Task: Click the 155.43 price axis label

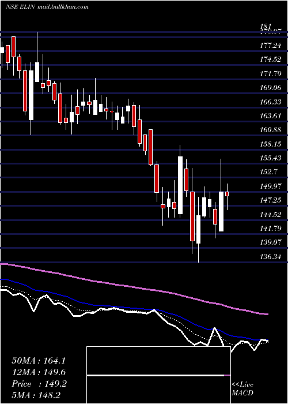Action: 270,158
